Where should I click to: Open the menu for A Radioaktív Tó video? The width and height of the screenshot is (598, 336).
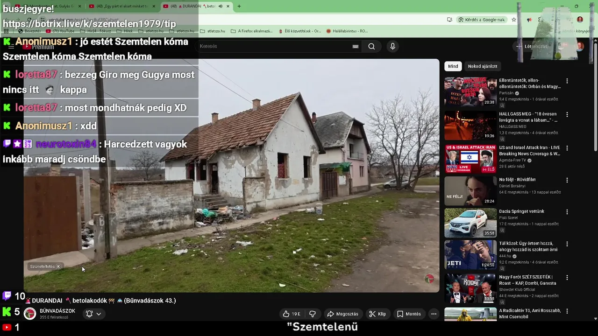click(567, 311)
